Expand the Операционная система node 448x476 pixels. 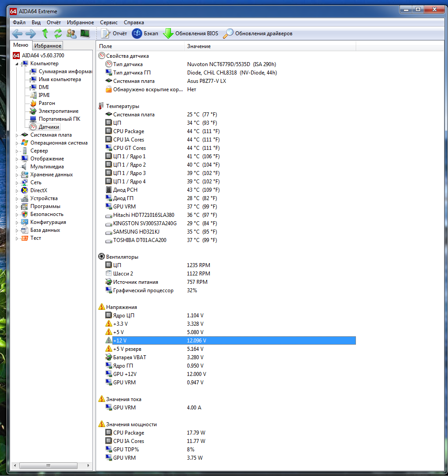click(x=17, y=143)
